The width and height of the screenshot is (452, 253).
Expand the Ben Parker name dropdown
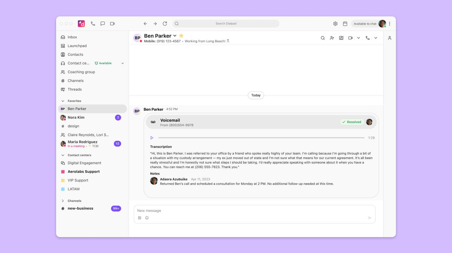click(x=175, y=36)
